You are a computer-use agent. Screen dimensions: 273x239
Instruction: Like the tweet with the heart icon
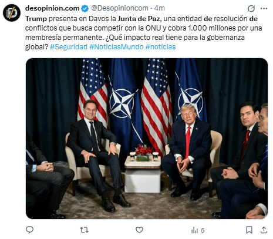[139, 230]
